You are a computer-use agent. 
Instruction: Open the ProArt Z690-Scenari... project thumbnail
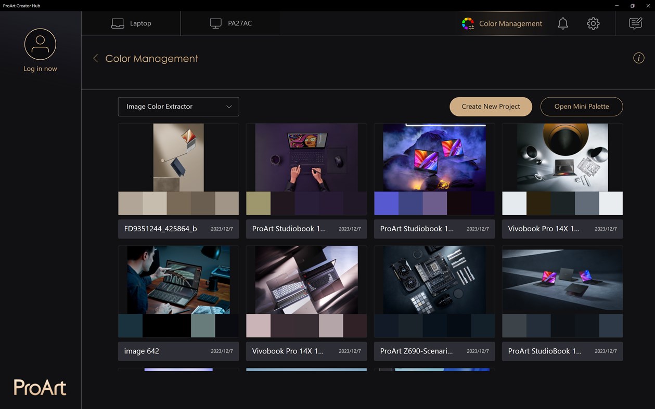pos(434,280)
